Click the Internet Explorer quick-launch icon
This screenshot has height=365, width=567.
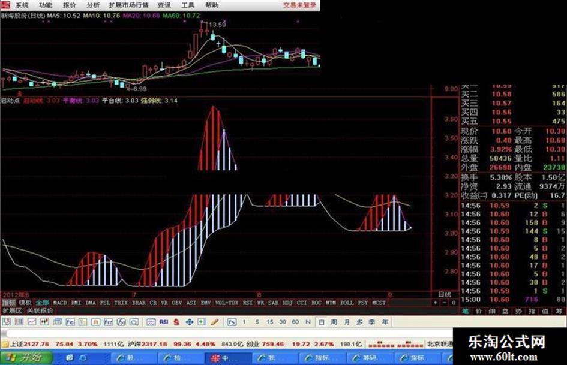[x=83, y=358]
